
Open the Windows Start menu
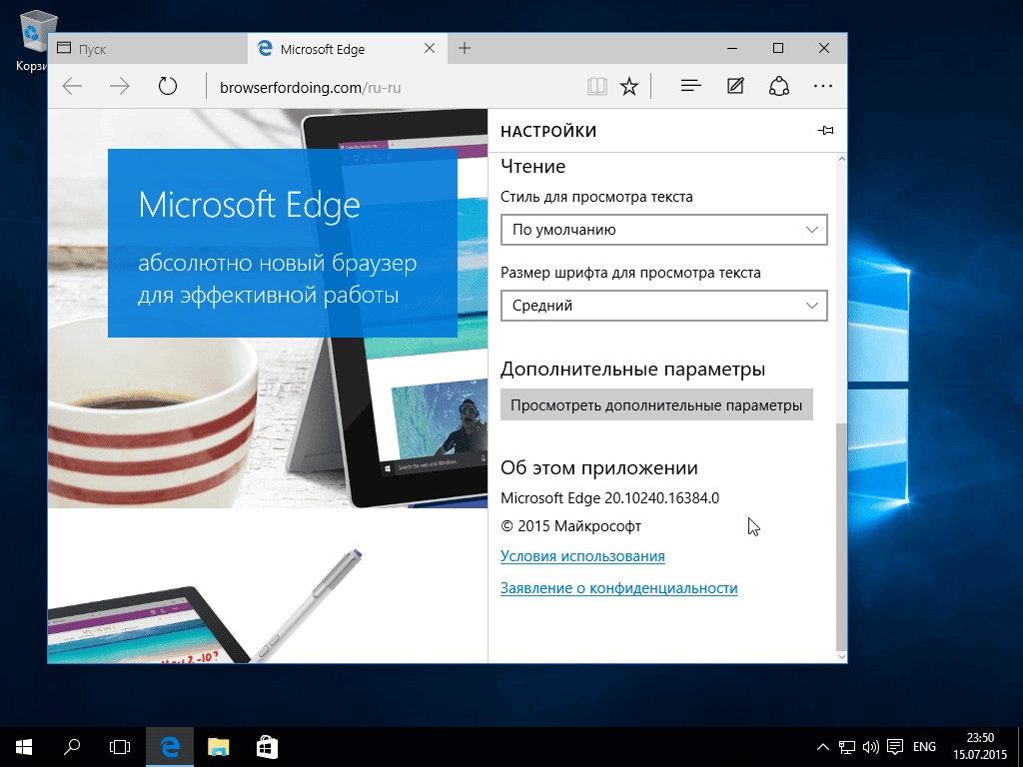click(x=24, y=747)
